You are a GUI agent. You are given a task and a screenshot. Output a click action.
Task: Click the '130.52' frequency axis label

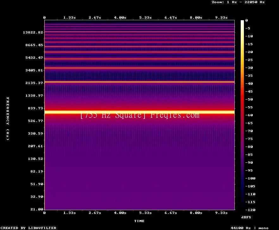35,159
